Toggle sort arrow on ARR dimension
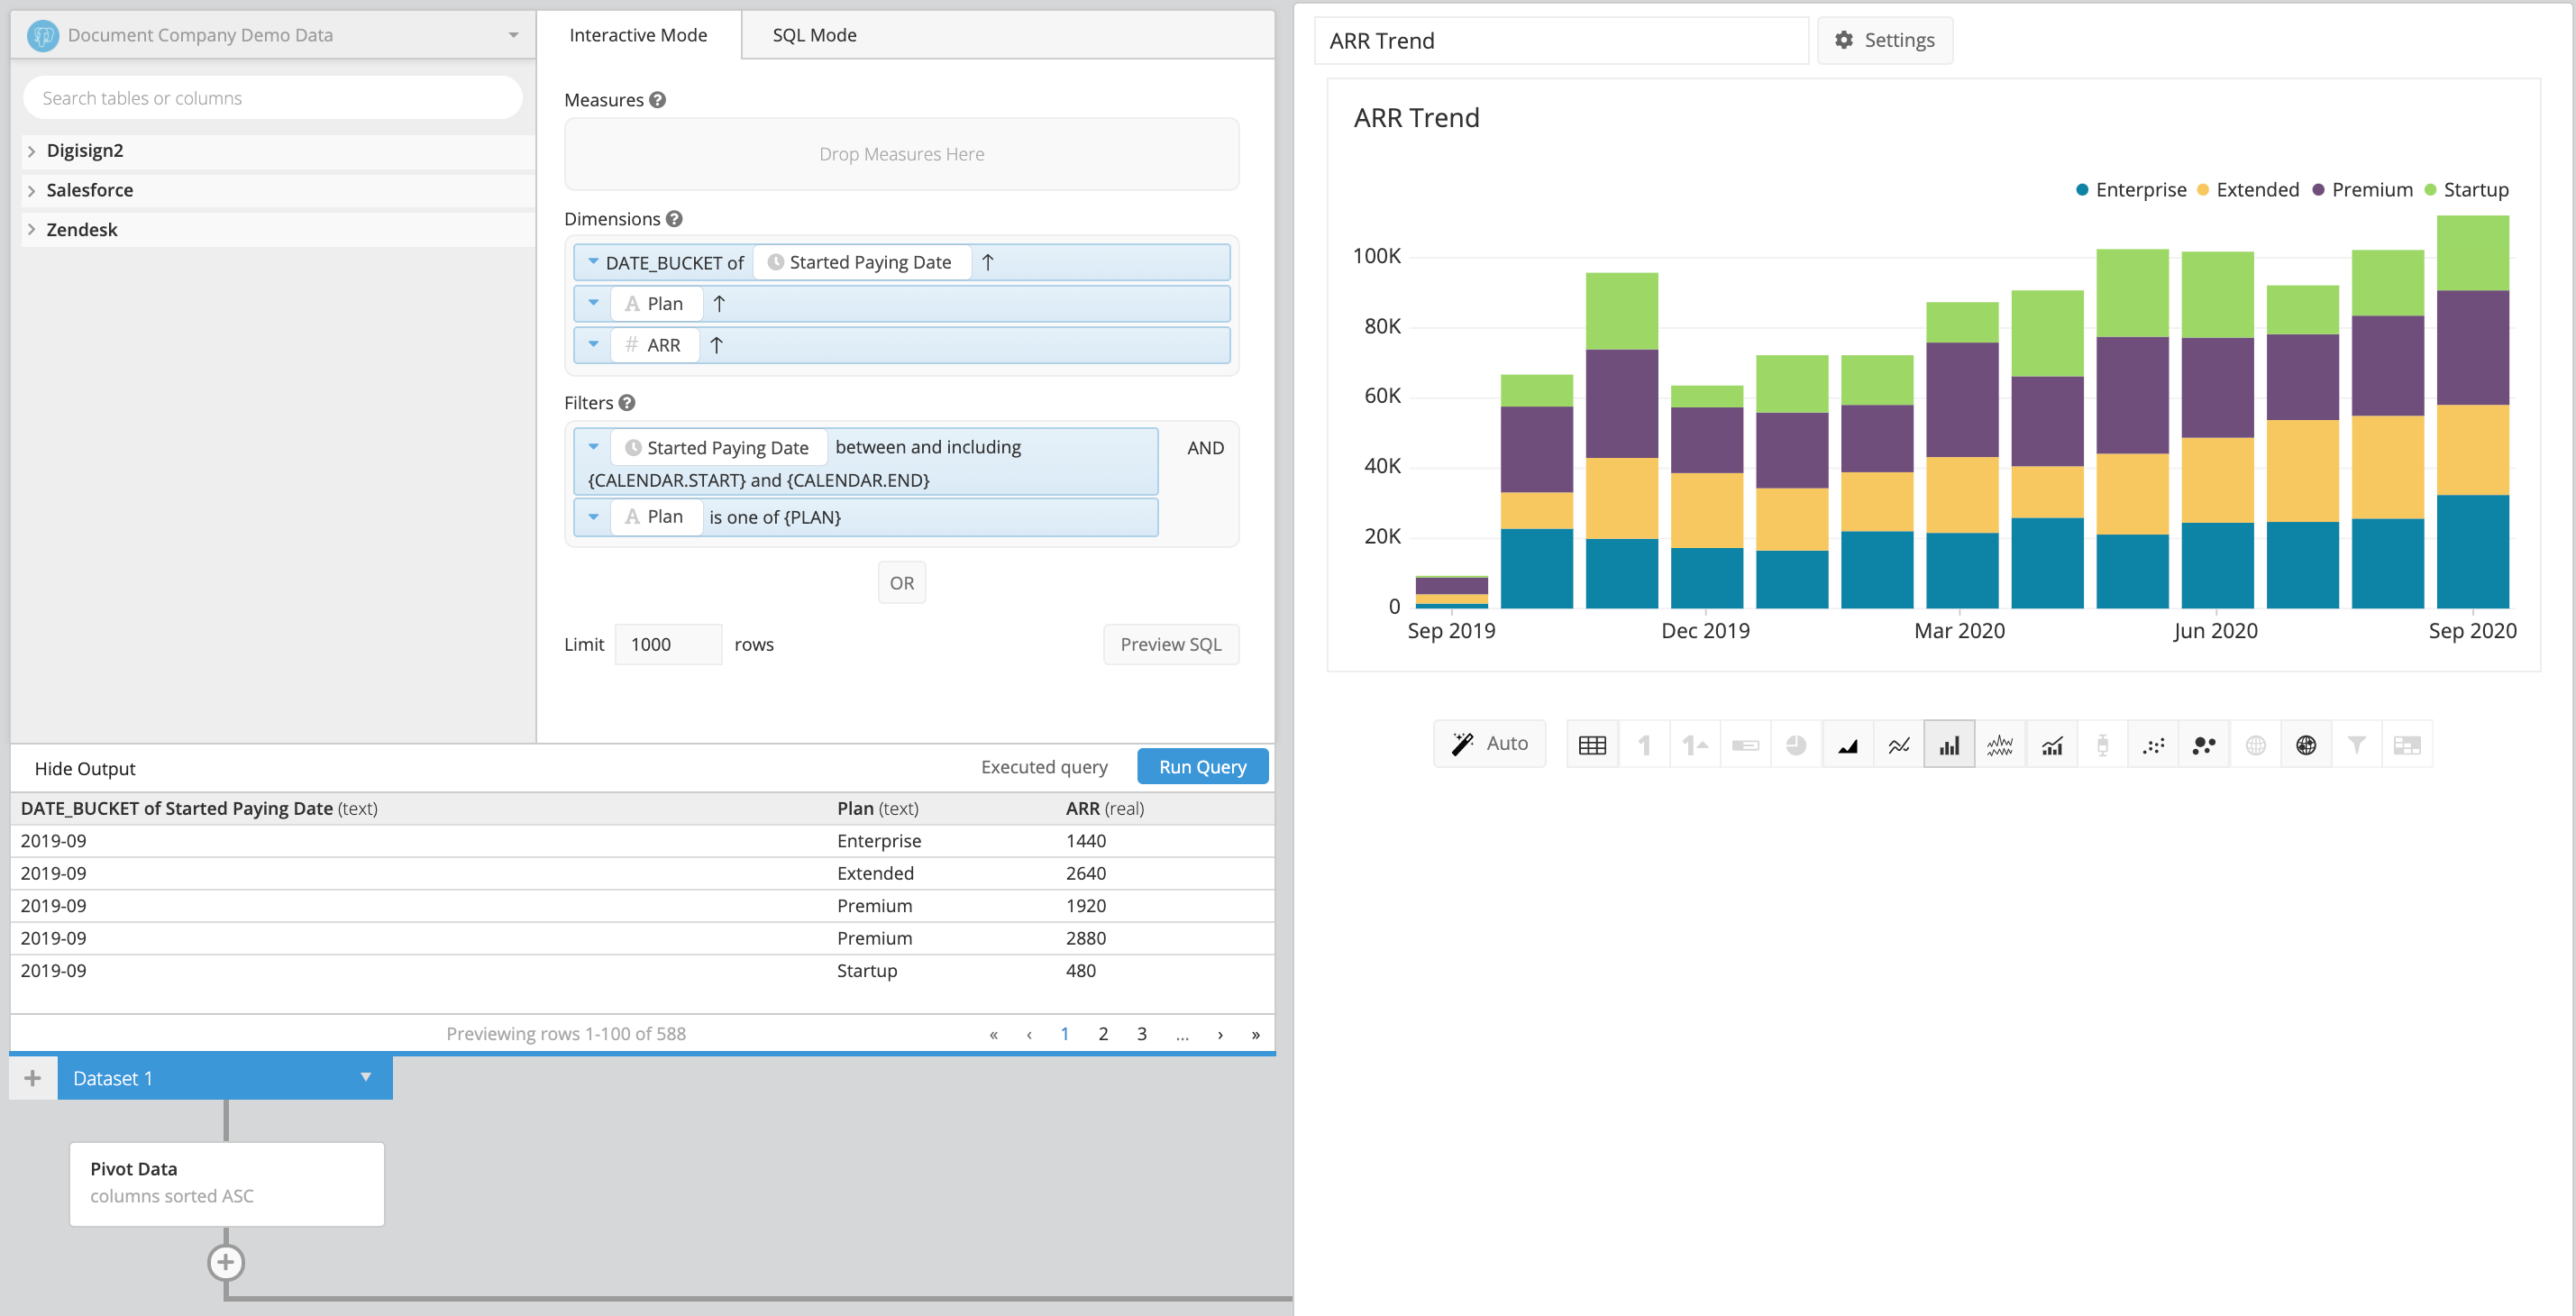 pos(716,345)
